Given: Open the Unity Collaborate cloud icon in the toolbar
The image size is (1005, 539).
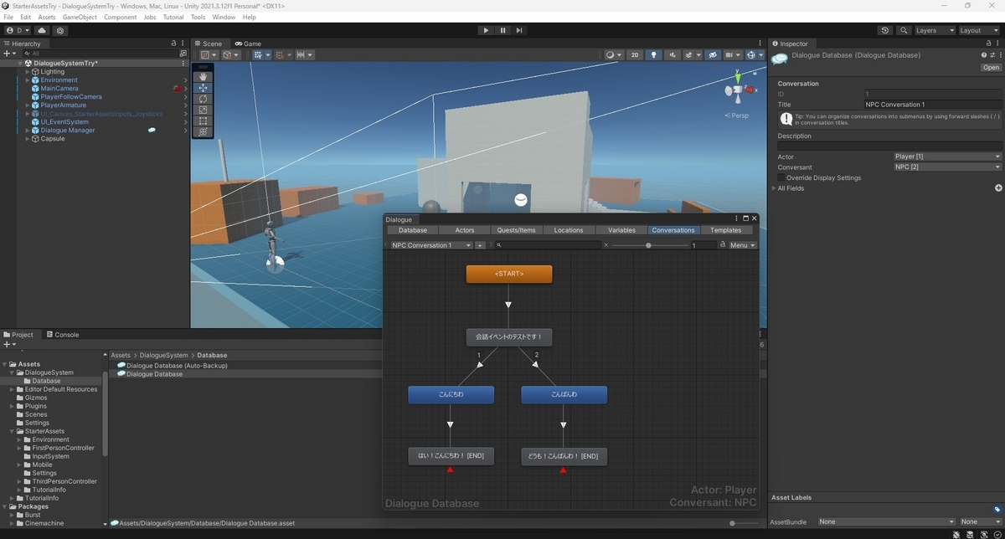Looking at the screenshot, I should 41,30.
